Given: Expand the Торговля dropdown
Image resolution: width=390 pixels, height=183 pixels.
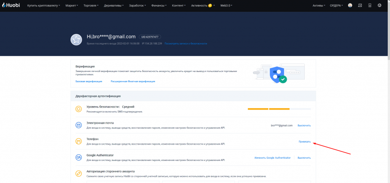Looking at the screenshot, I should point(91,5).
